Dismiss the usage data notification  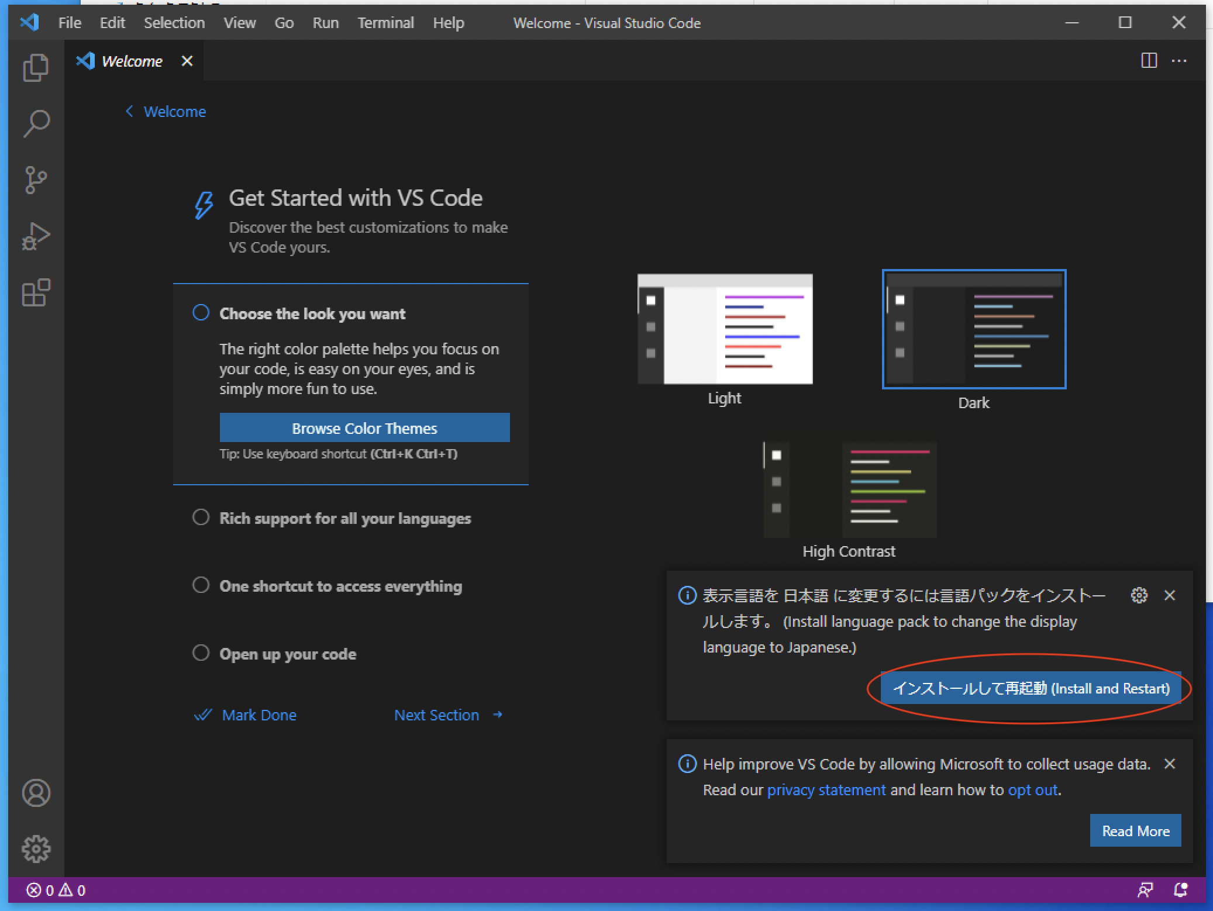[1170, 764]
